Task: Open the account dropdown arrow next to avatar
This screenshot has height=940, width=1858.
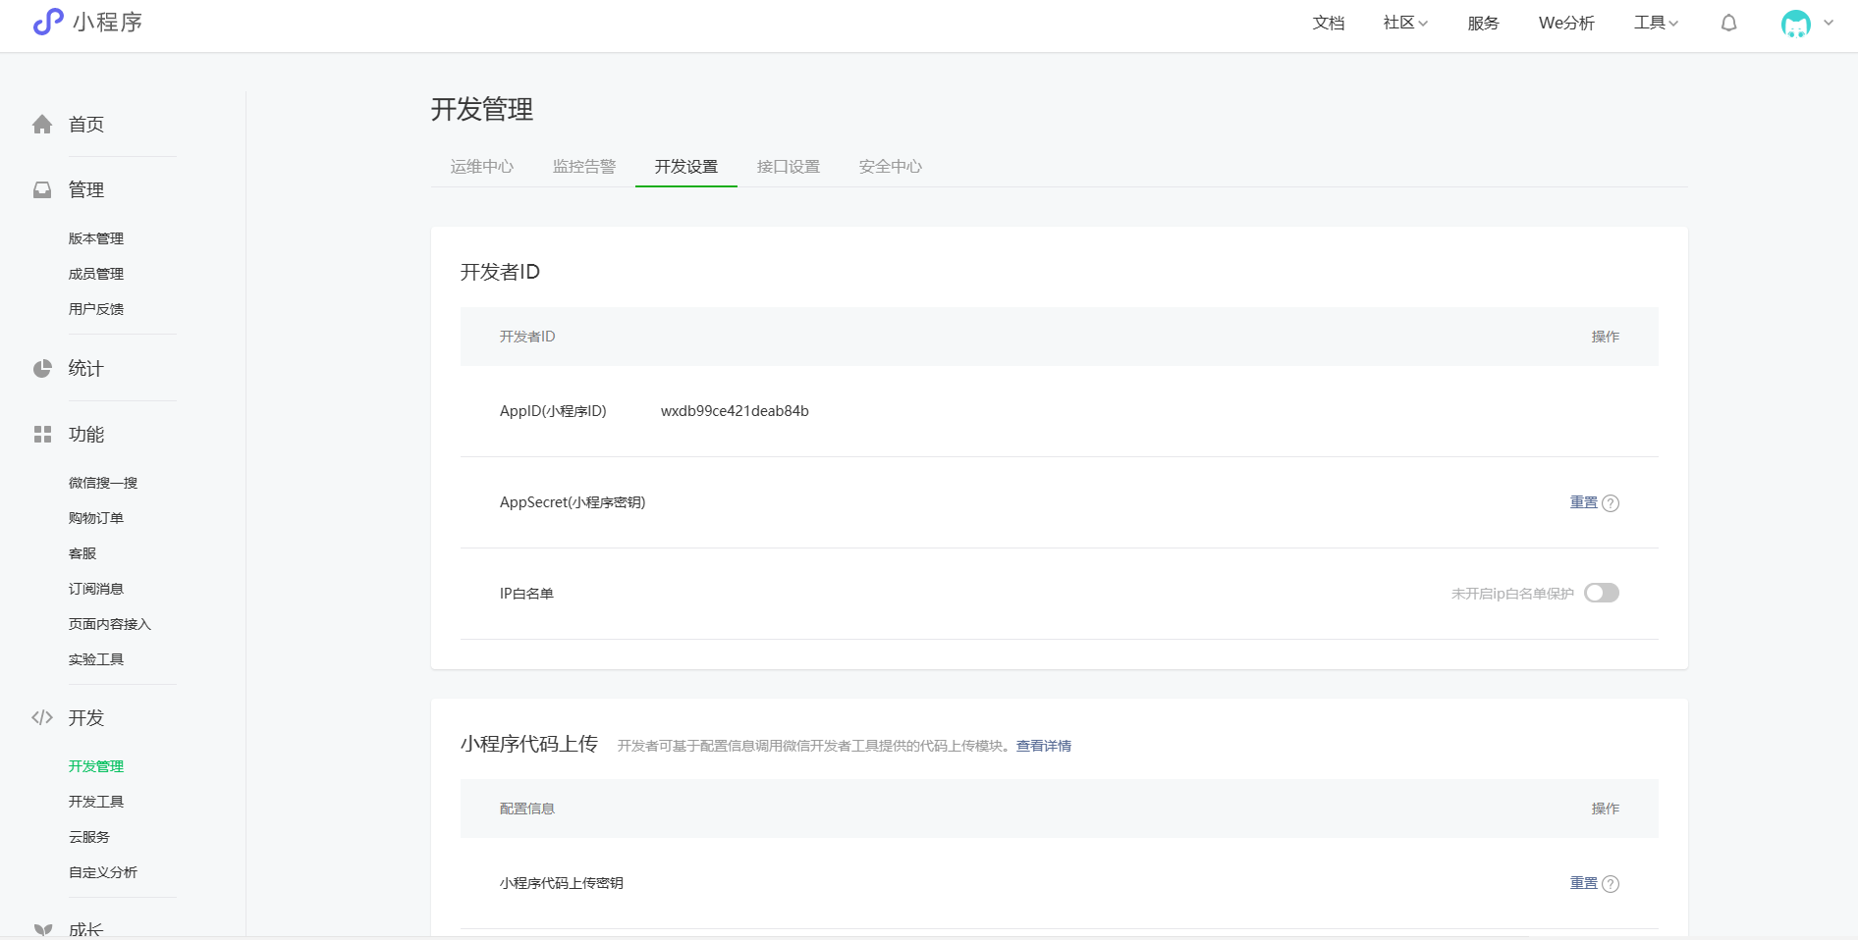Action: pos(1829,23)
